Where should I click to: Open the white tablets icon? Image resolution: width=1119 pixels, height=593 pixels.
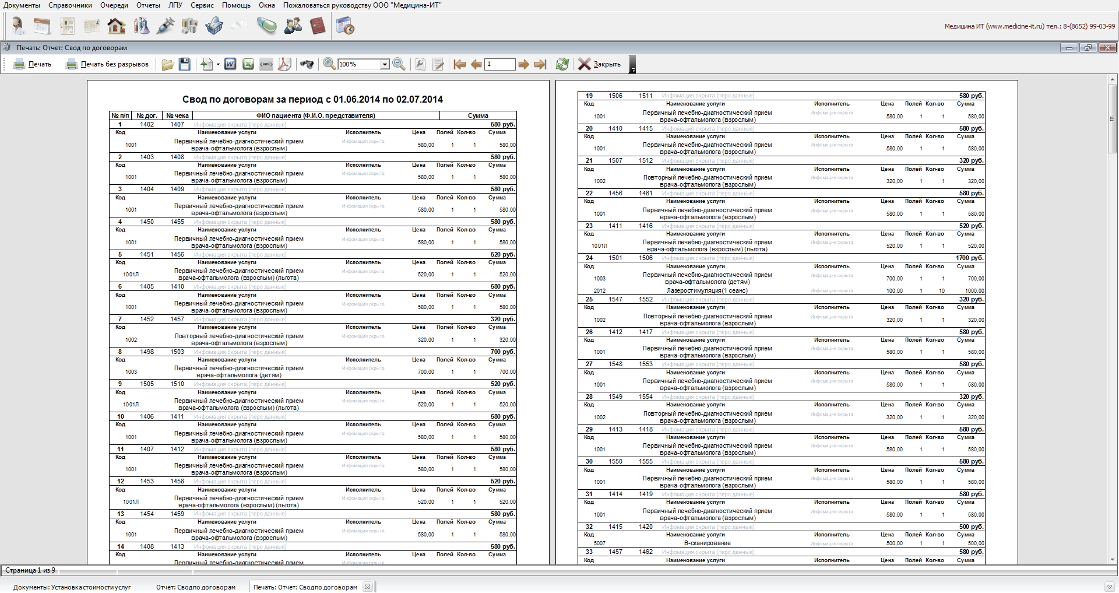238,26
